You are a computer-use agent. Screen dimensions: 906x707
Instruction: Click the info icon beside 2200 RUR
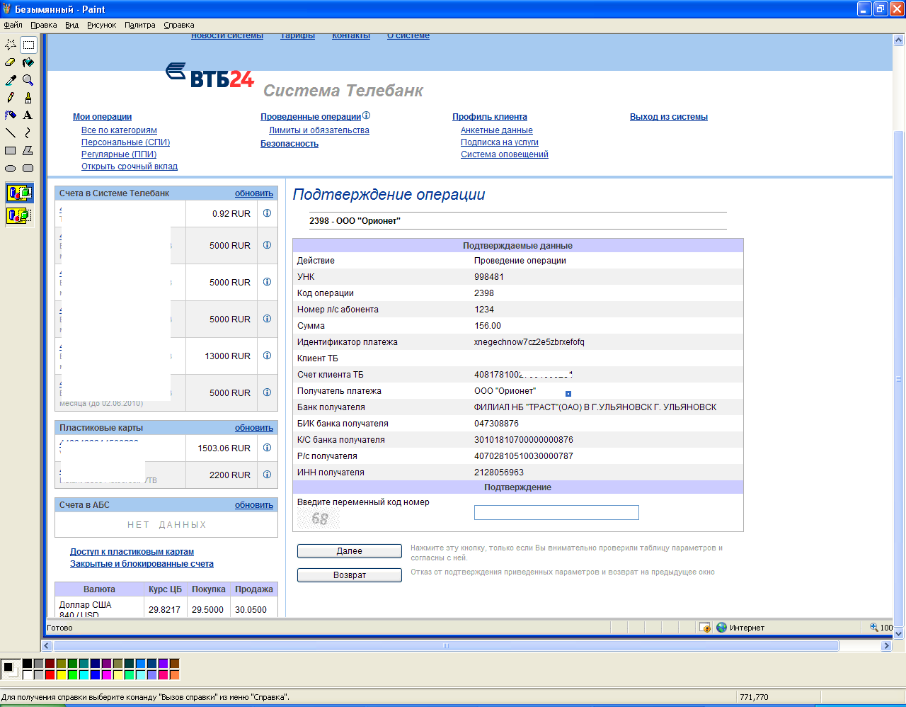tap(267, 475)
